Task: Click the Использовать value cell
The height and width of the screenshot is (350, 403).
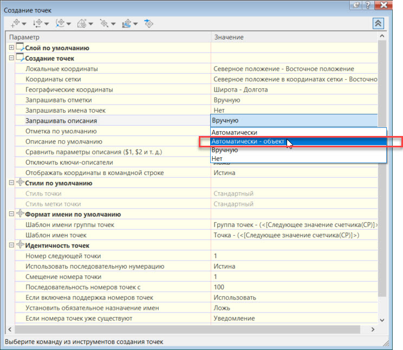Action: 235,297
